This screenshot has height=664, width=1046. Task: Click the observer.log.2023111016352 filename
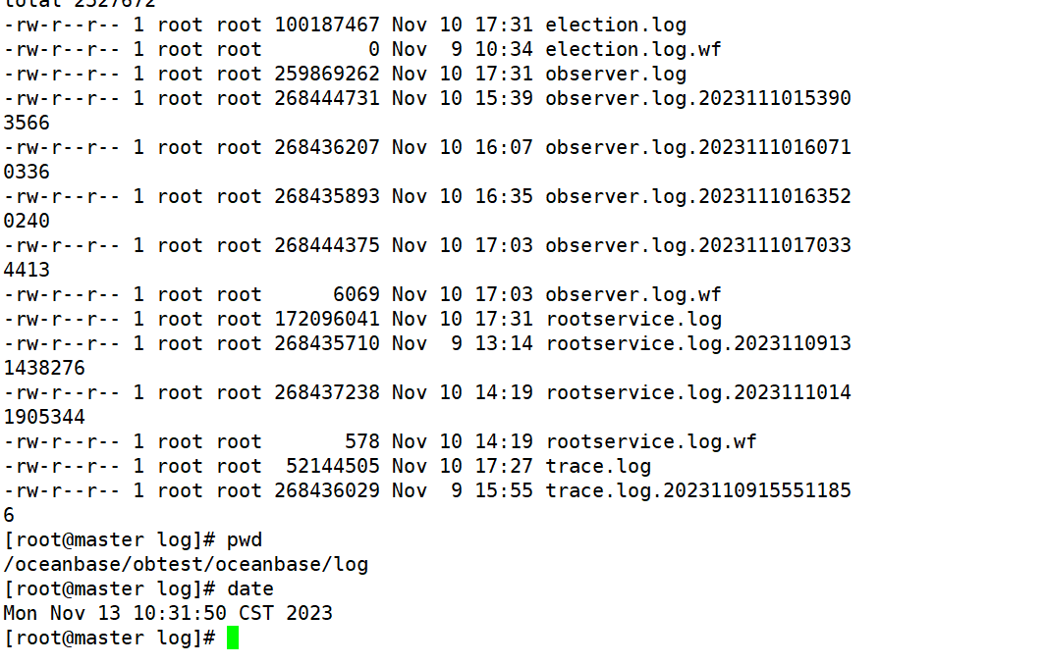pyautogui.click(x=697, y=196)
